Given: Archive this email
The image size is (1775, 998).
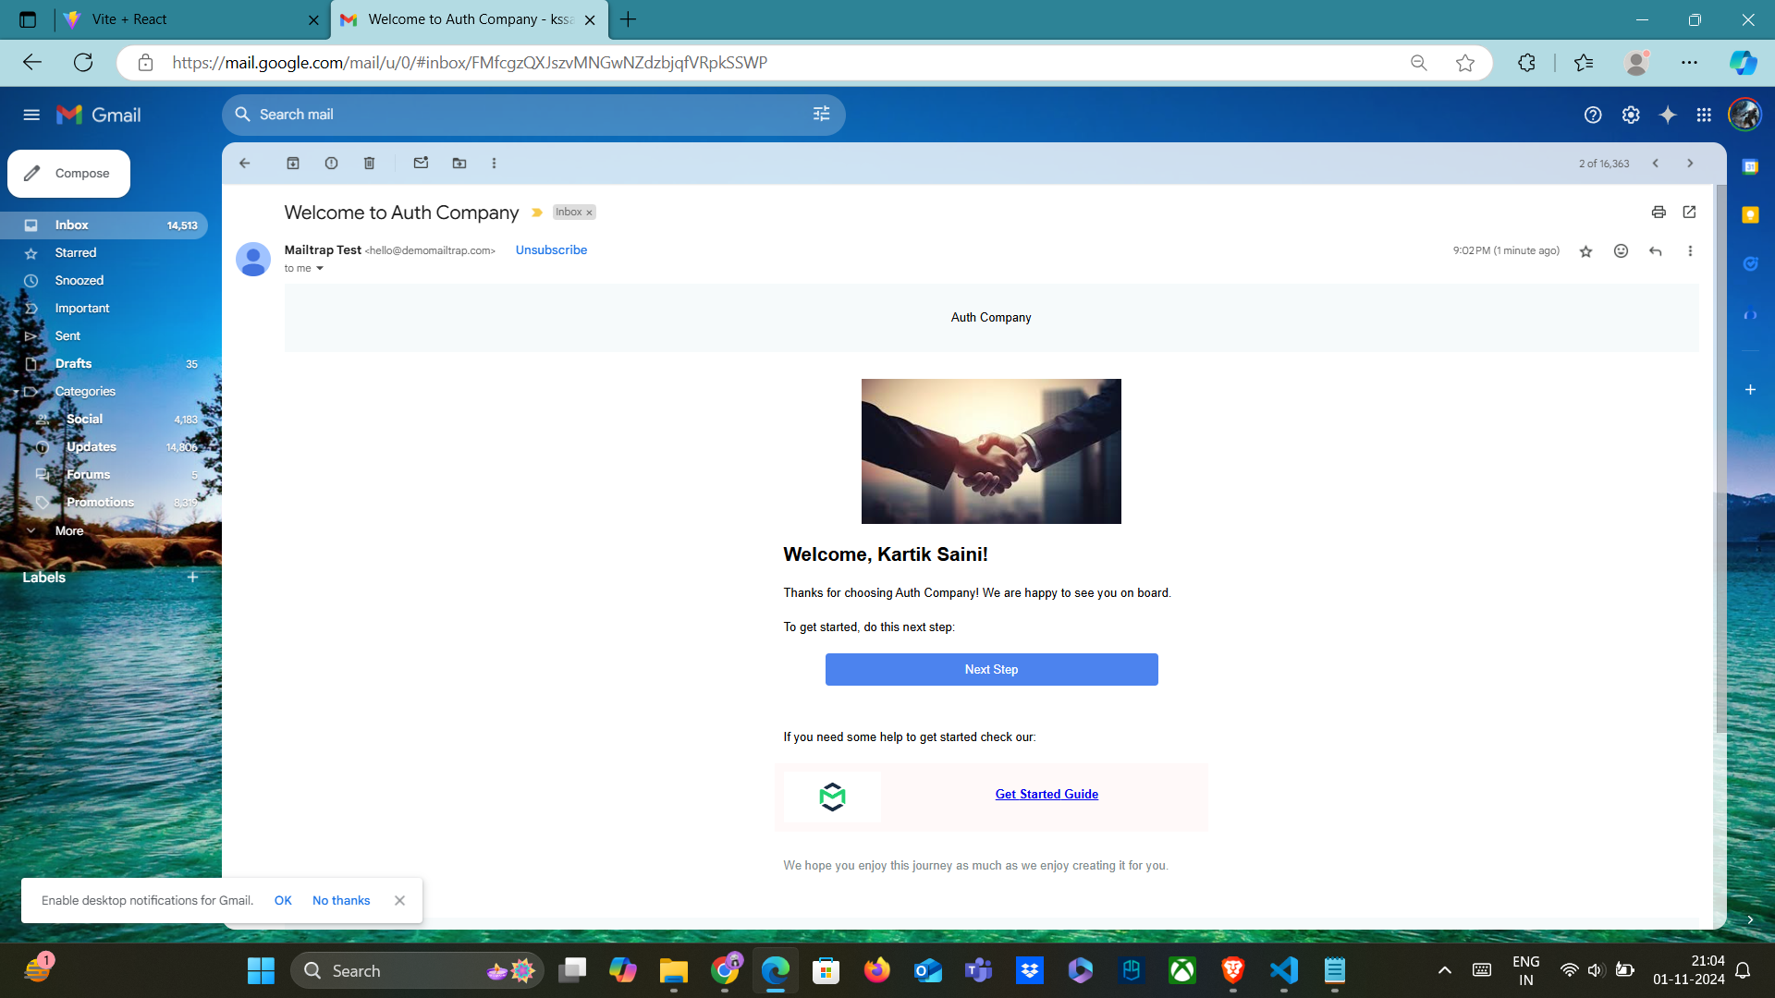Looking at the screenshot, I should pyautogui.click(x=293, y=164).
